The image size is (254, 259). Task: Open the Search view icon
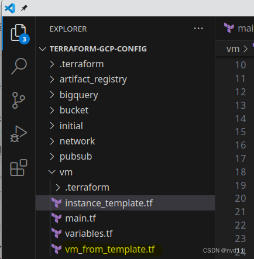coord(19,66)
